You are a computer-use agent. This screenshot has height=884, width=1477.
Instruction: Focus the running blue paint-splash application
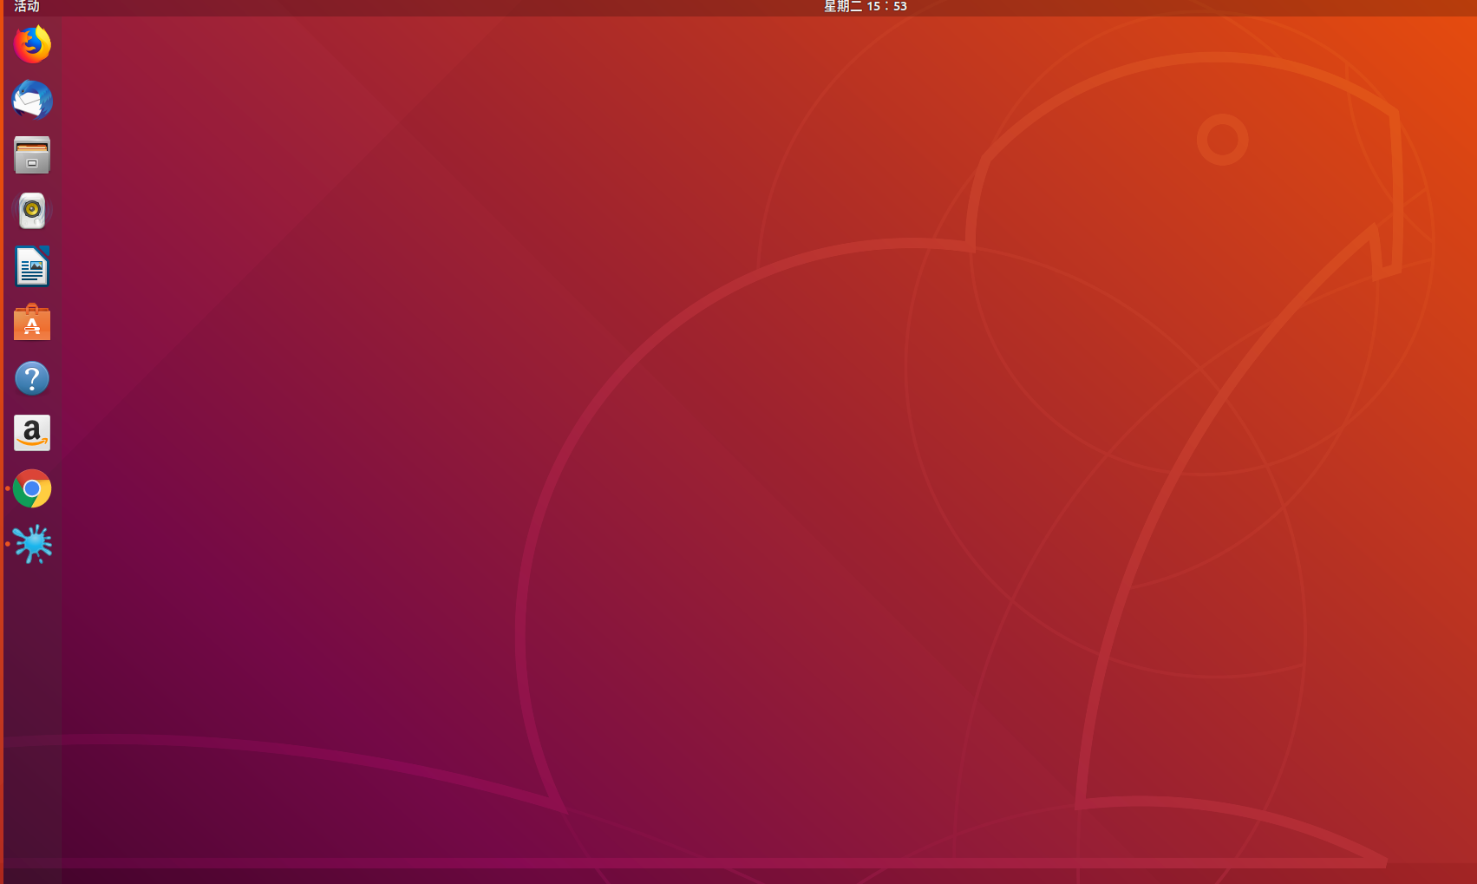[31, 545]
